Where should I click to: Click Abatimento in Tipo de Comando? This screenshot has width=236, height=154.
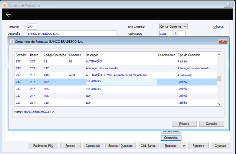(185, 75)
